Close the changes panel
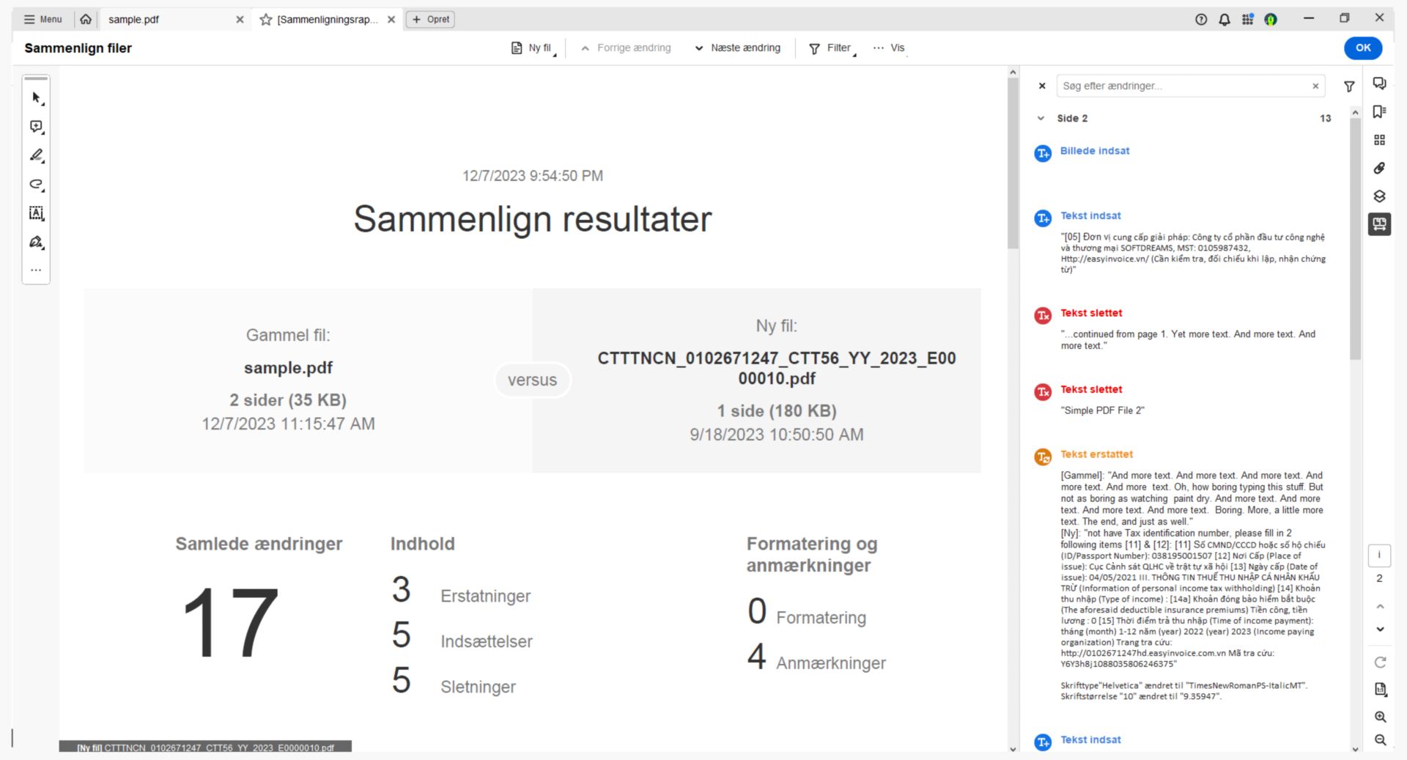This screenshot has height=760, width=1407. pyautogui.click(x=1042, y=86)
